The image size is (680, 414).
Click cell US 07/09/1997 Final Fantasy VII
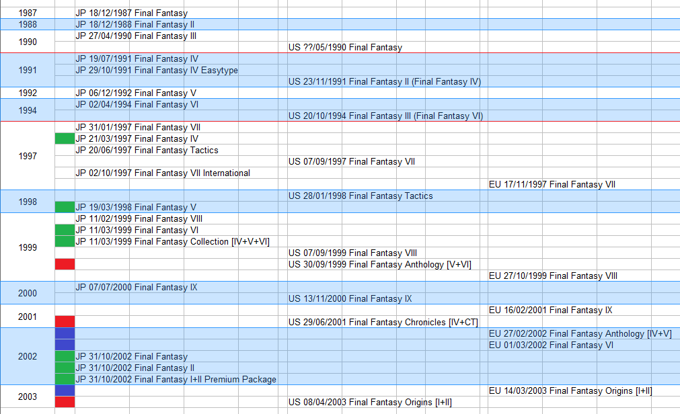click(x=352, y=162)
